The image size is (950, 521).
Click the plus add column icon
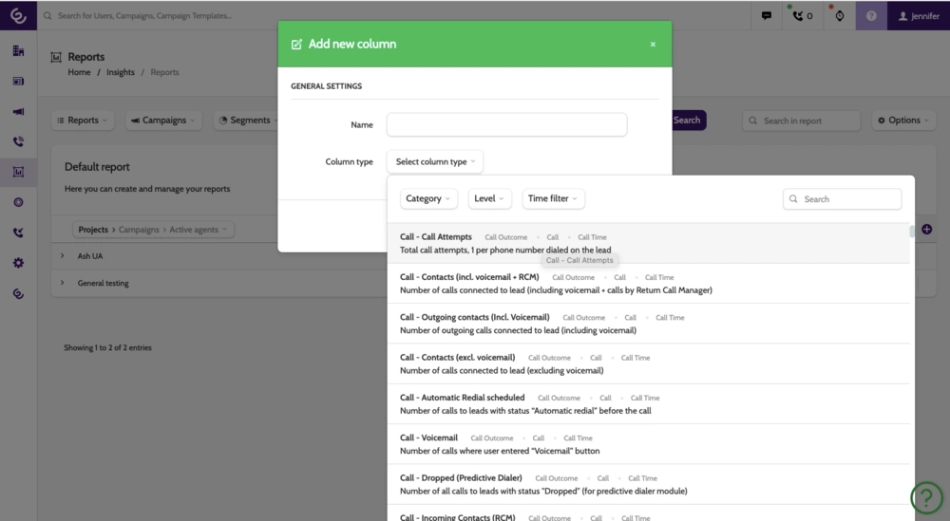926,230
